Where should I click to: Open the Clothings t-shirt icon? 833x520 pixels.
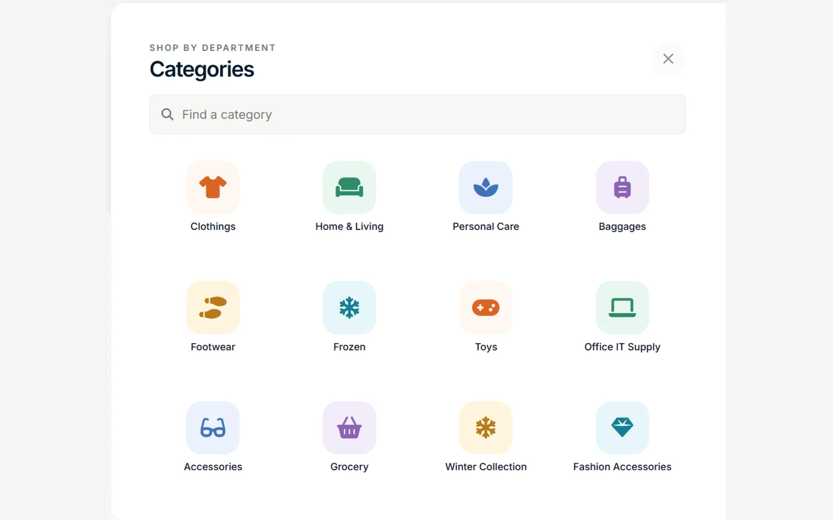tap(213, 187)
